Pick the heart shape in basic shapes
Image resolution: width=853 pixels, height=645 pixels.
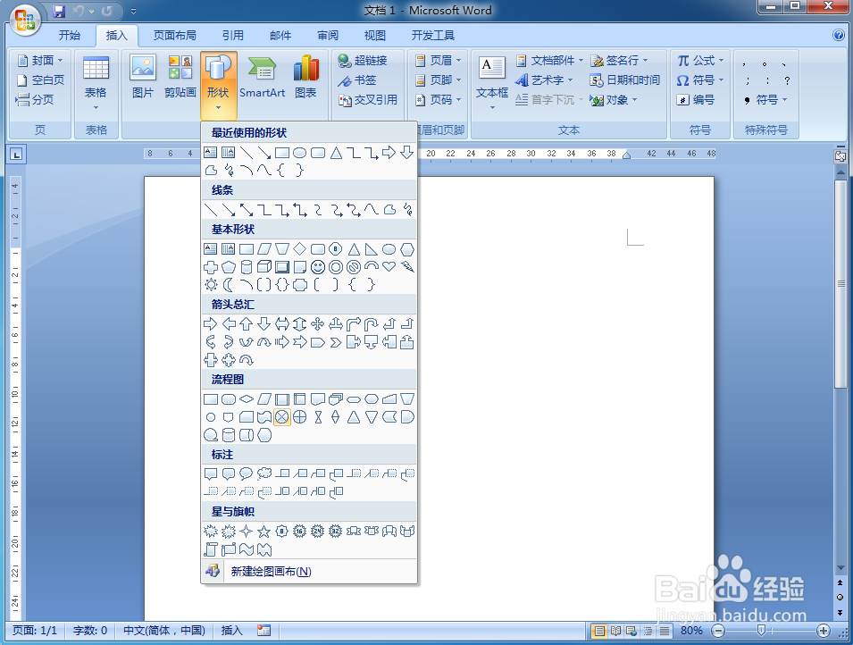[x=389, y=266]
